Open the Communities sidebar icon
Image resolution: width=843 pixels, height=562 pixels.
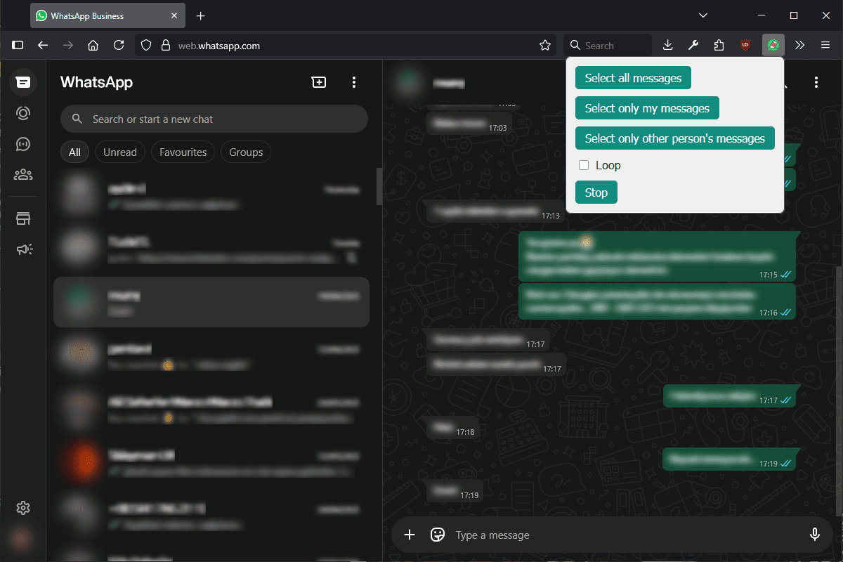pyautogui.click(x=23, y=174)
